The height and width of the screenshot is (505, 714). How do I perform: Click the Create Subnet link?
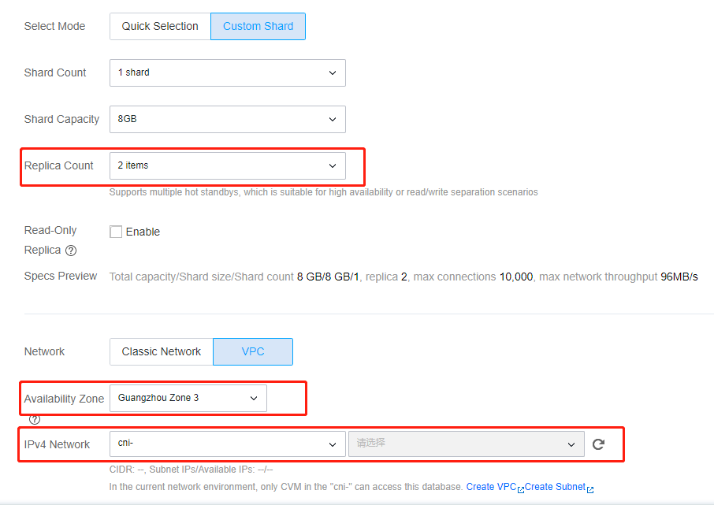click(x=555, y=487)
